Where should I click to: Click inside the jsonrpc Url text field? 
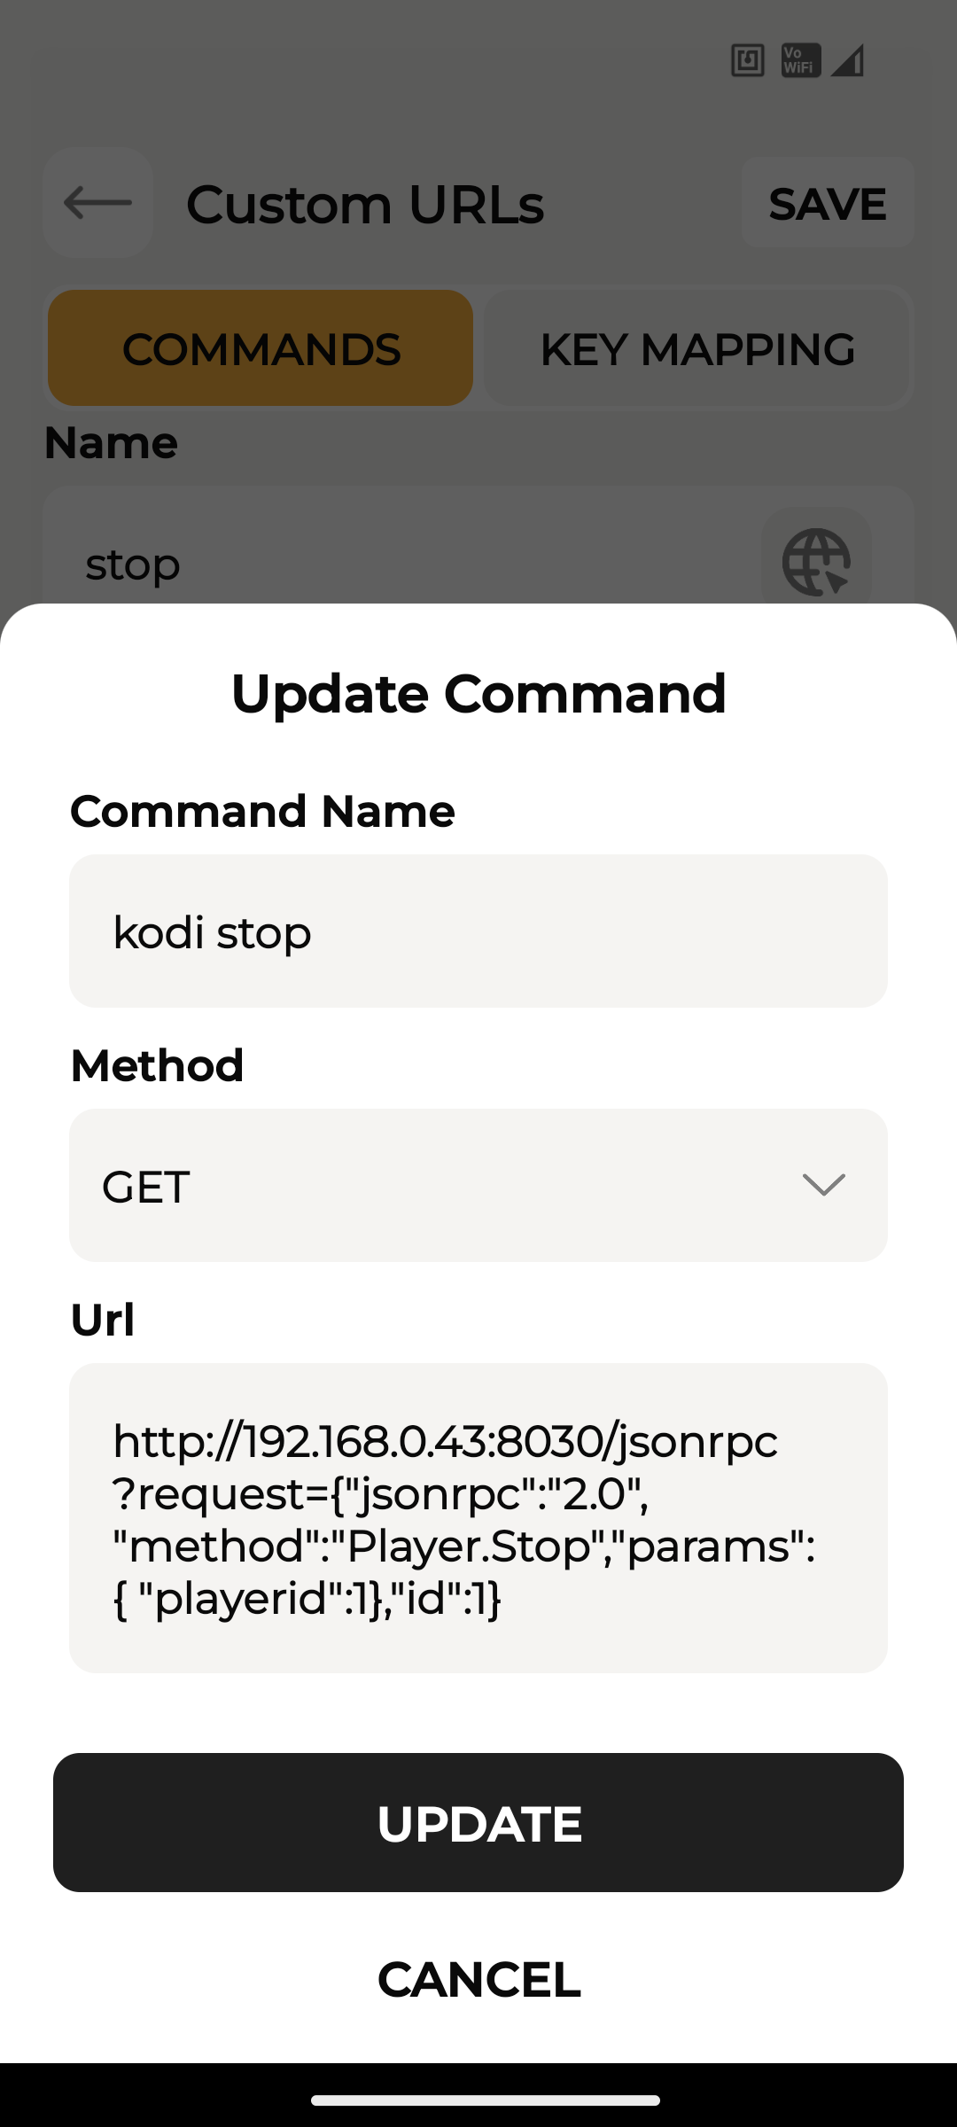[478, 1518]
